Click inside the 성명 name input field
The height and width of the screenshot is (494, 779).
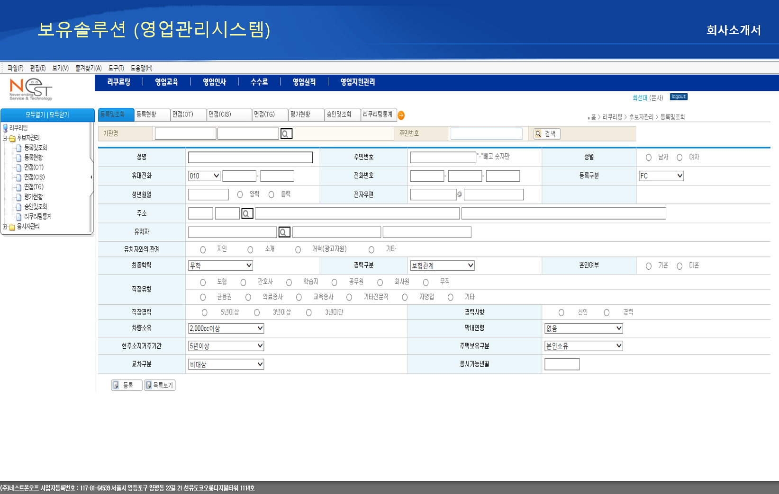click(x=250, y=157)
